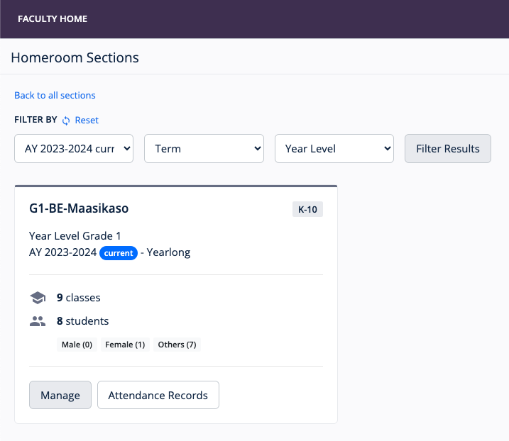Click the blue current badge
This screenshot has height=441, width=509.
coord(118,253)
